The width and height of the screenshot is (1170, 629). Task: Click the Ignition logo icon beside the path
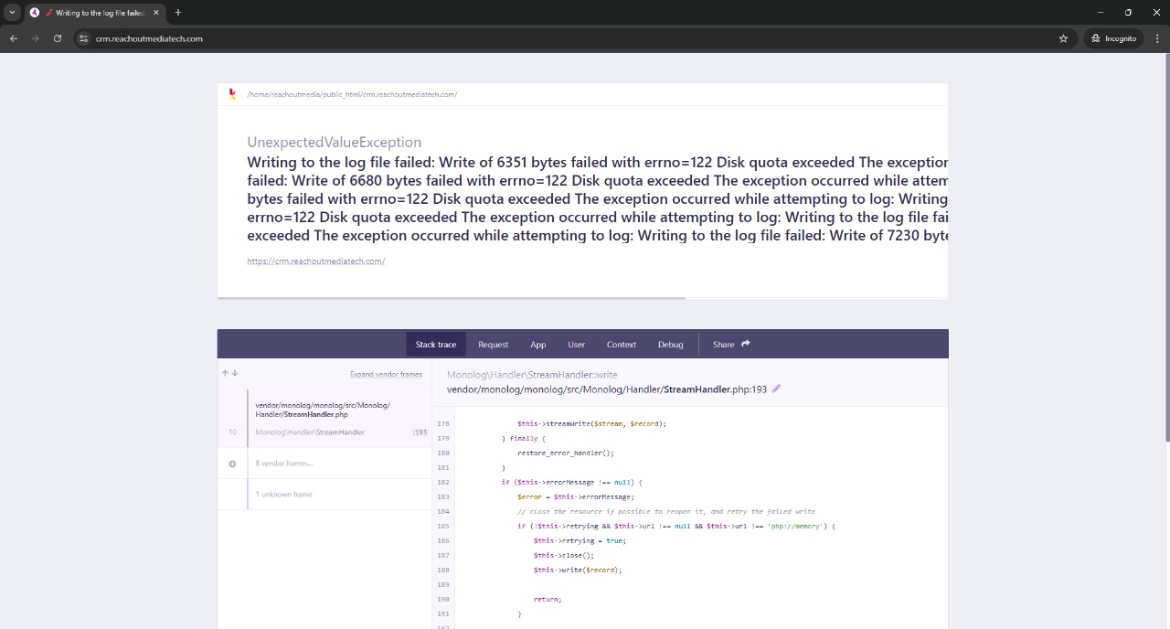pos(232,94)
